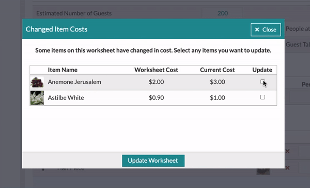The height and width of the screenshot is (188, 310).
Task: Click the Worksheet Cost column header
Action: [156, 70]
